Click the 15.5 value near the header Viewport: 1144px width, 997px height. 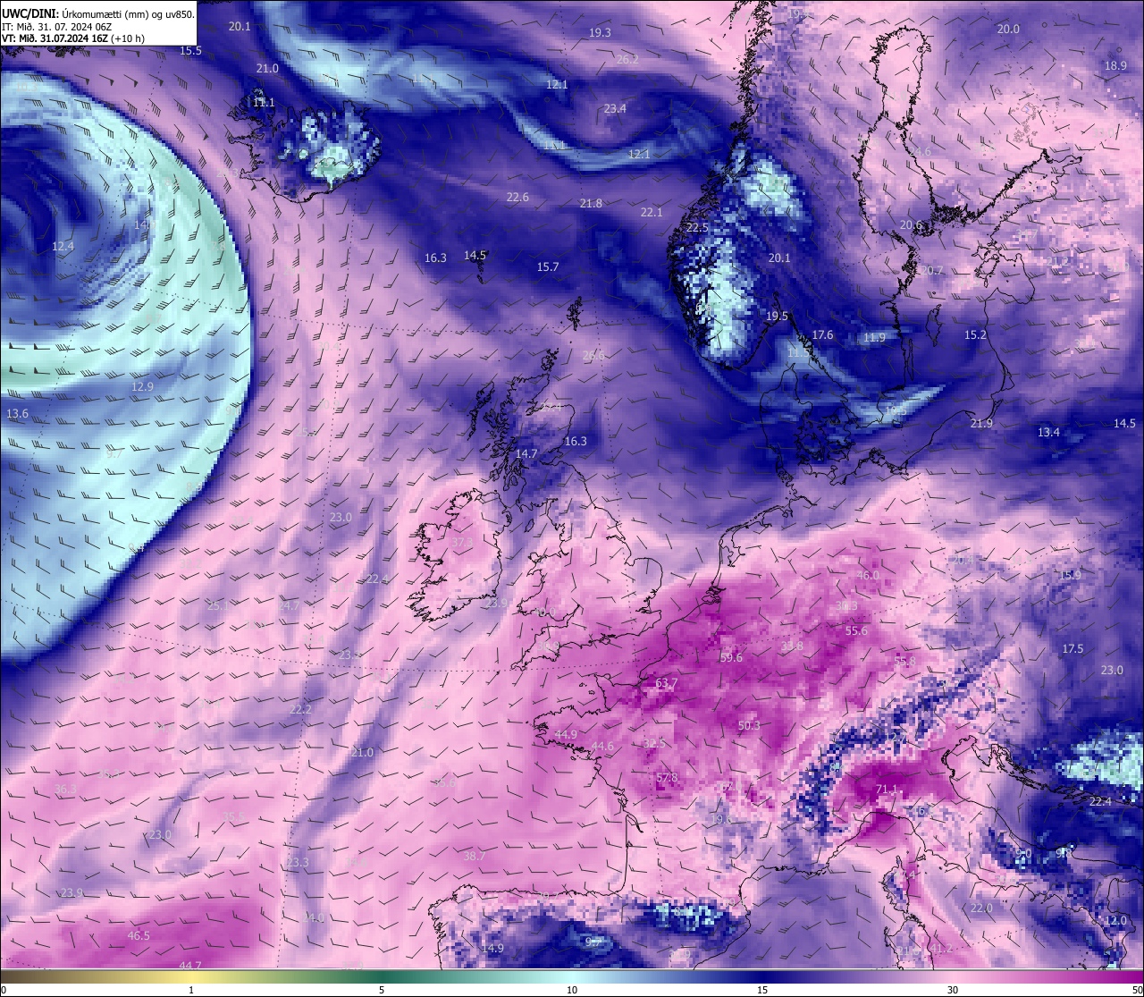pyautogui.click(x=190, y=50)
